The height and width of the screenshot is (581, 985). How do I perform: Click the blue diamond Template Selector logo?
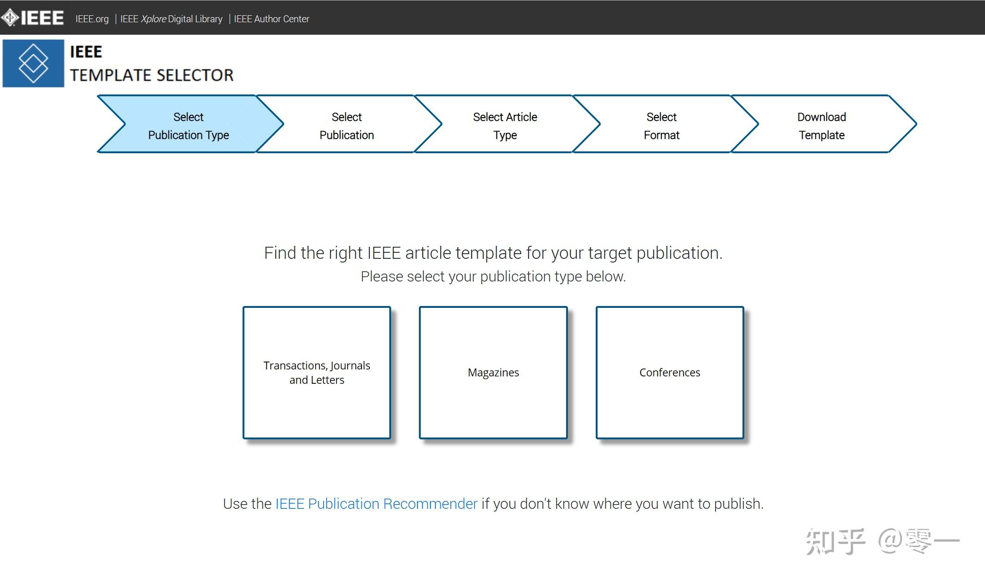(33, 63)
